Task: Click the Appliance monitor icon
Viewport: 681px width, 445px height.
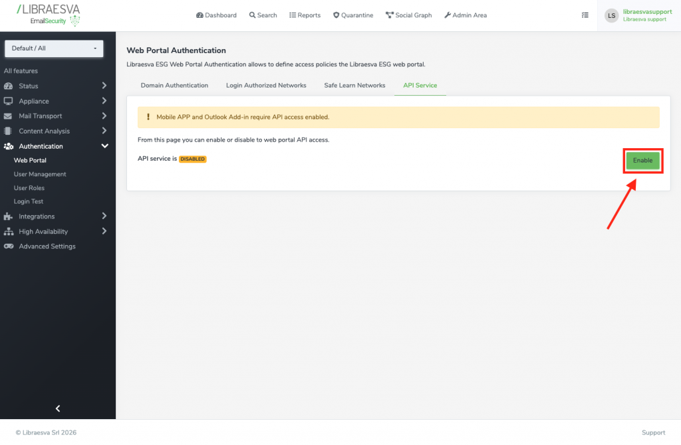Action: tap(8, 101)
